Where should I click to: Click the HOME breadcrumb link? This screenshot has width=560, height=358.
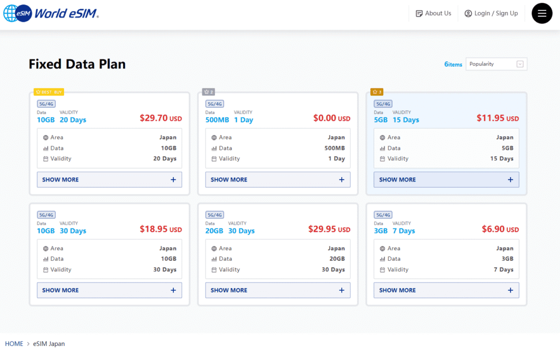click(14, 344)
